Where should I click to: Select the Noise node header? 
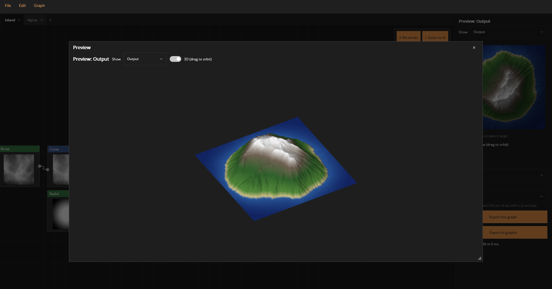point(20,149)
